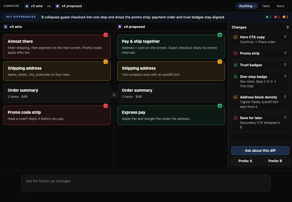The height and width of the screenshot is (202, 292).
Task: Open the Address block density change entry
Action: point(260,102)
